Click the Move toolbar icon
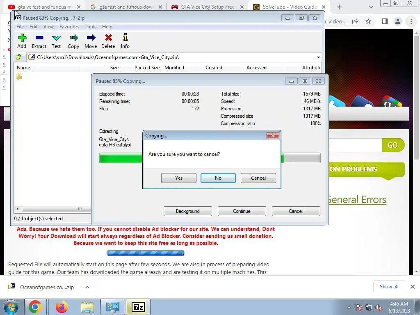 pyautogui.click(x=91, y=41)
